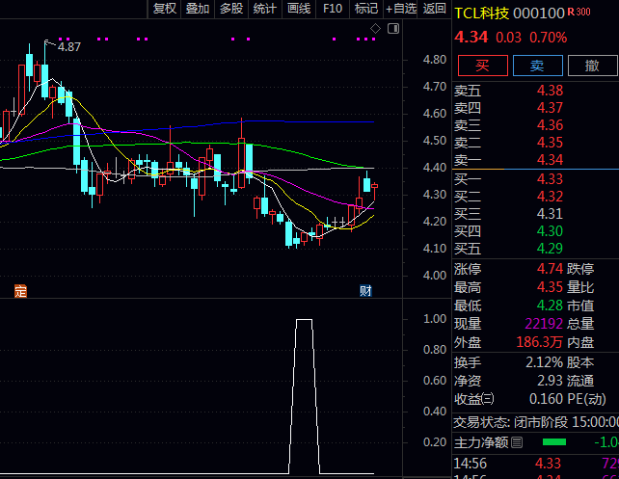Click the square icon beside the diamond

[x=391, y=29]
